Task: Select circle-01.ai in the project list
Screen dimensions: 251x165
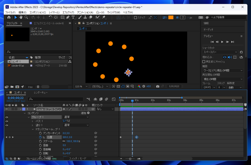Action: pos(18,66)
